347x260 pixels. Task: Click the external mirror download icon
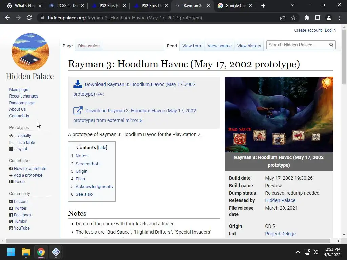tap(78, 110)
